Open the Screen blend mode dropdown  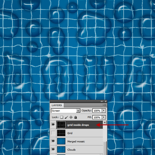(78, 111)
